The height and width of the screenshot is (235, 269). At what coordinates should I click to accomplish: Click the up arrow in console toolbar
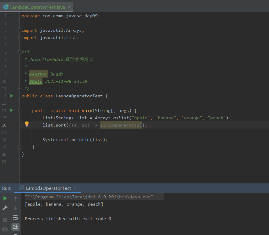click(x=15, y=199)
